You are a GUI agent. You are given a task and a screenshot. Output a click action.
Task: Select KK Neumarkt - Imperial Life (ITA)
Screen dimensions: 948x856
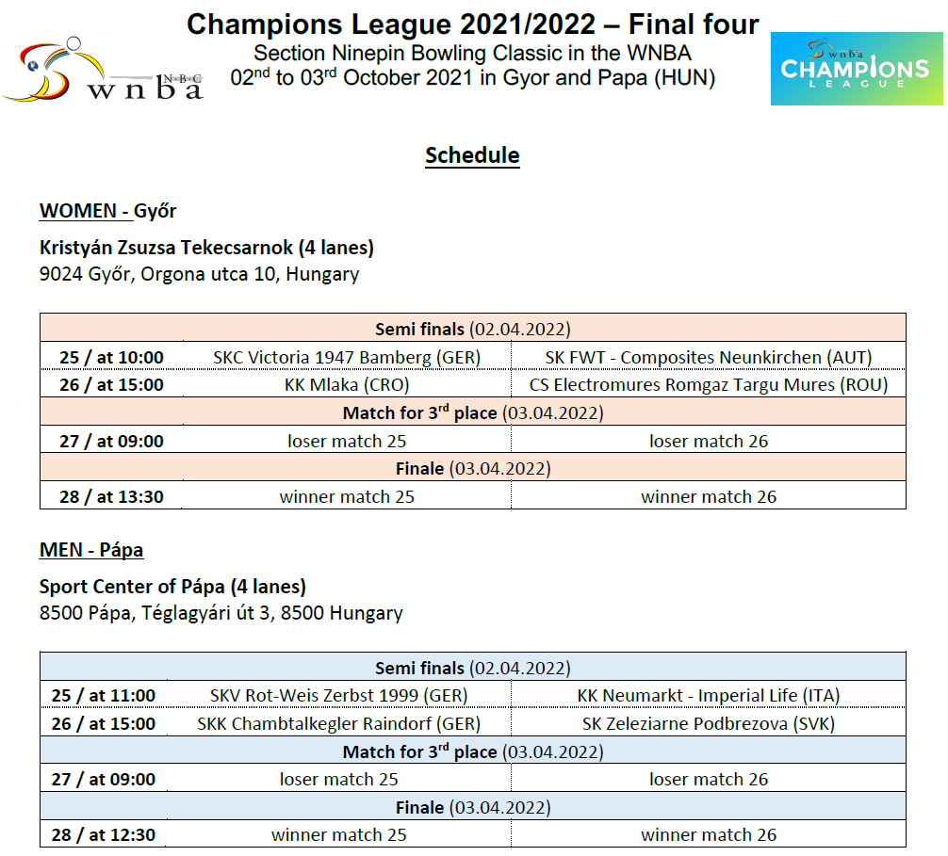(708, 696)
